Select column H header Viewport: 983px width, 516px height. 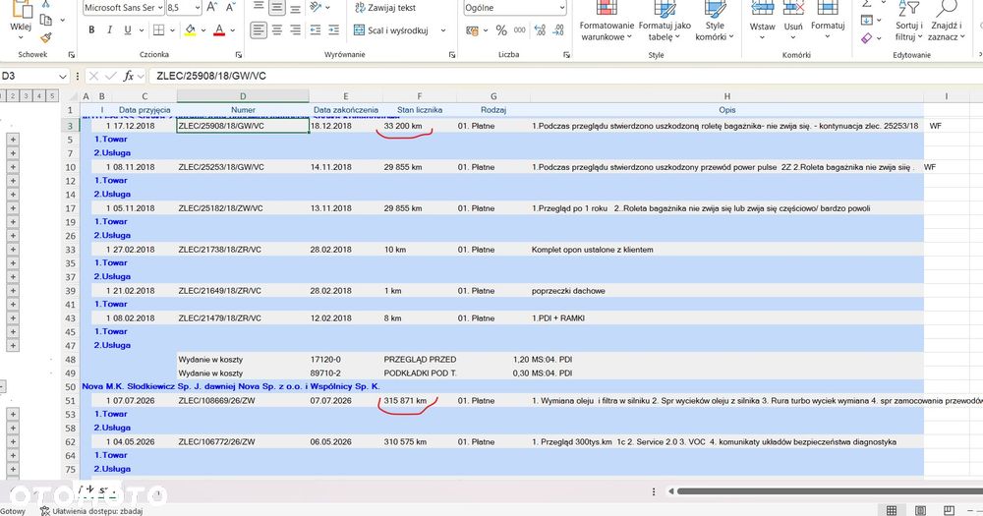click(726, 96)
